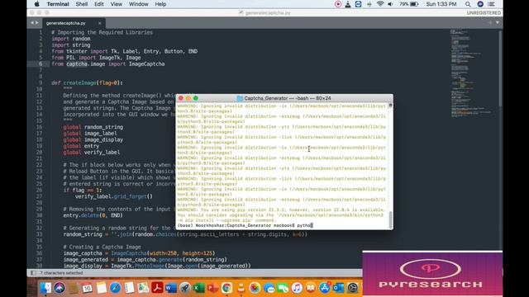Expand the open tabs dropdown arrow
Screen dimensions: 529x297
pyautogui.click(x=498, y=22)
